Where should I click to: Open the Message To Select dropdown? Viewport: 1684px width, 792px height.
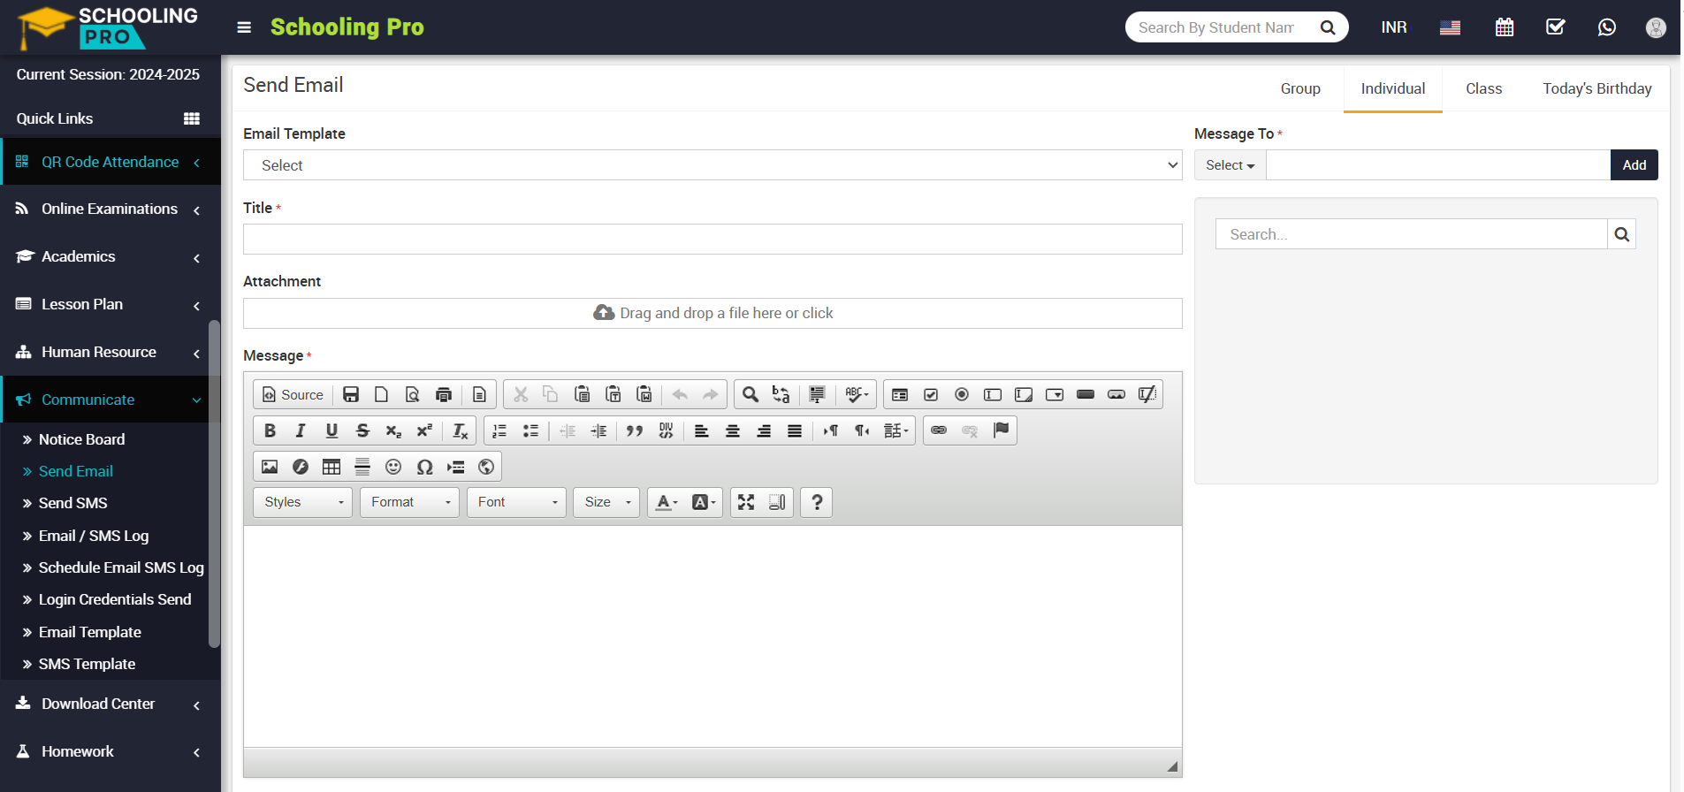click(x=1230, y=165)
